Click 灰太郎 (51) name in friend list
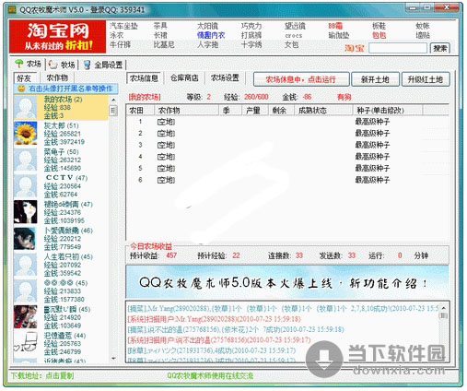 coord(62,125)
